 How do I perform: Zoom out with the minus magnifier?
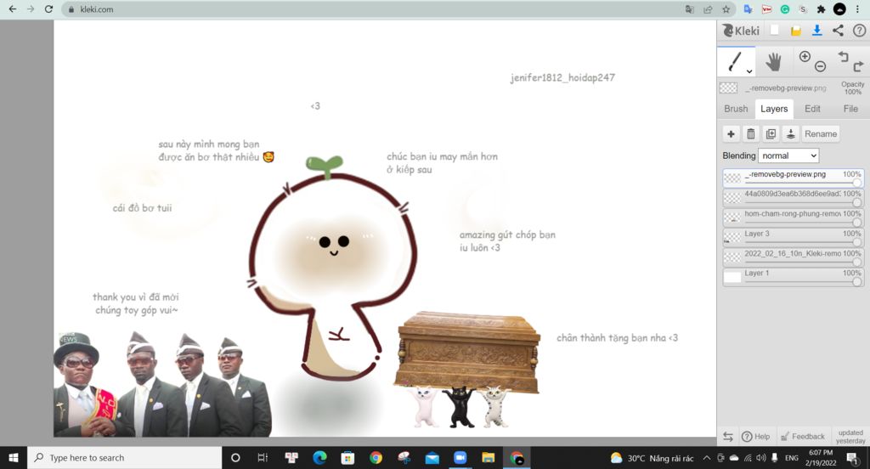pyautogui.click(x=820, y=66)
